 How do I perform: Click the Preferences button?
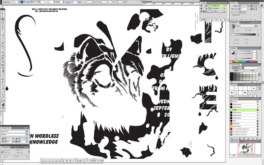tap(115, 2)
